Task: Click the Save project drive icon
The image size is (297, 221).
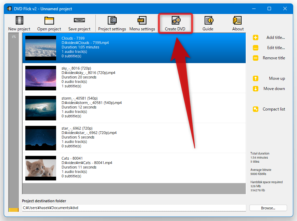Action: (79, 20)
